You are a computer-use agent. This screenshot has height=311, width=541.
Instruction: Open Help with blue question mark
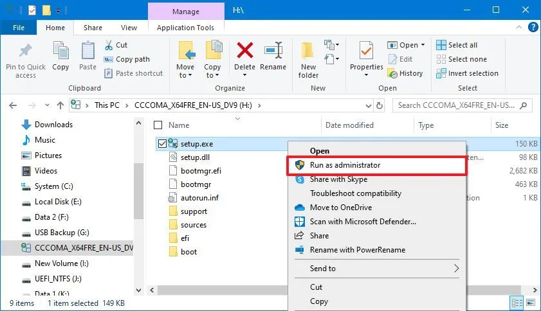coord(533,27)
